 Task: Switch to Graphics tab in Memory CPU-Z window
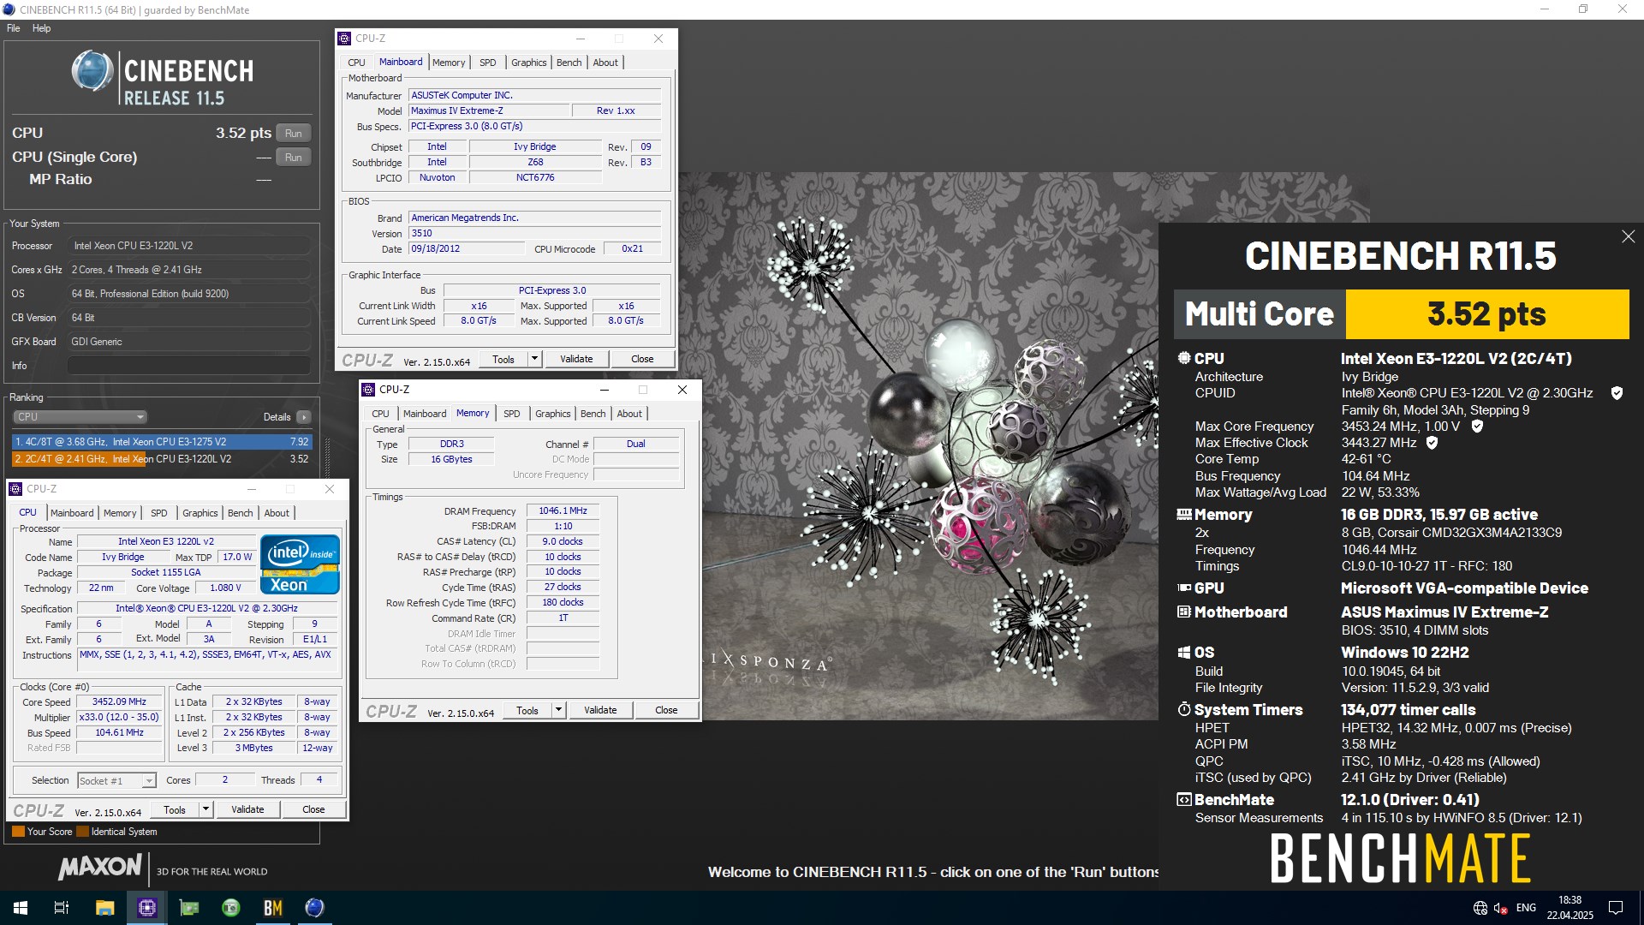(x=552, y=414)
